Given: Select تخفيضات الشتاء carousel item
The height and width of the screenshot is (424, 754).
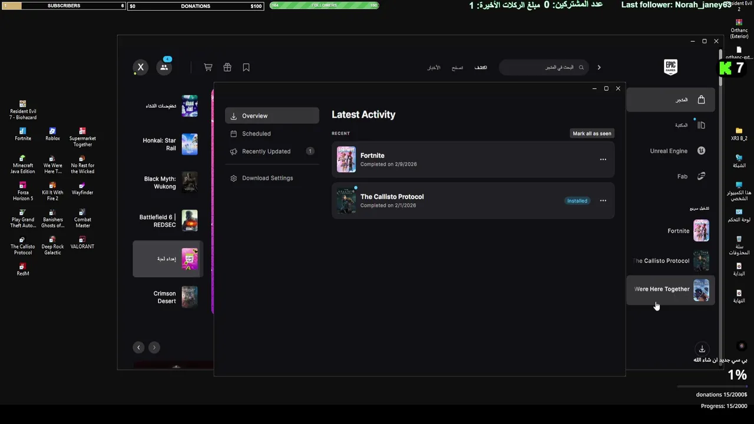Looking at the screenshot, I should pyautogui.click(x=168, y=106).
